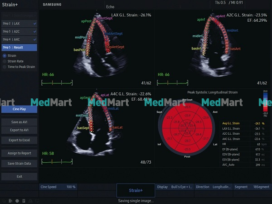This screenshot has width=272, height=204.
Task: Click the midInf segment label
Action: [x=198, y=36]
